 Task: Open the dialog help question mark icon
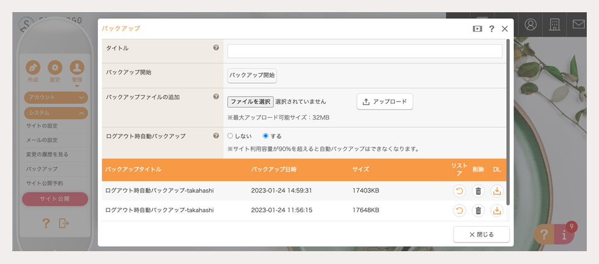(x=491, y=29)
